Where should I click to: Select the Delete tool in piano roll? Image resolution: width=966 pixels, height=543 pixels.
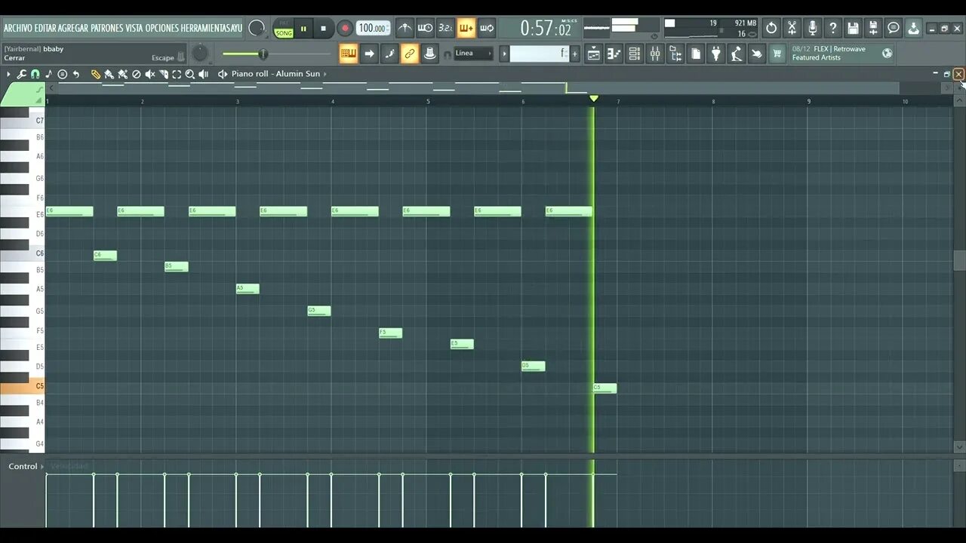pyautogui.click(x=137, y=74)
